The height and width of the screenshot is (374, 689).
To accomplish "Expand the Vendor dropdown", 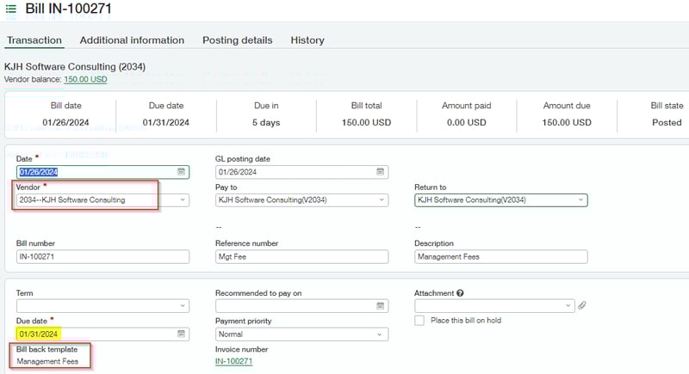I will [x=182, y=200].
